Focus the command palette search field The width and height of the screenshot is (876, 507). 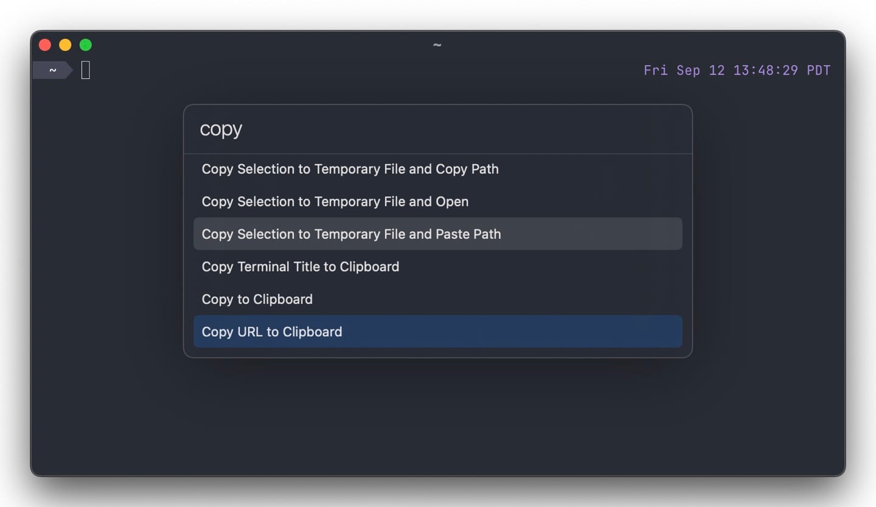coord(437,129)
